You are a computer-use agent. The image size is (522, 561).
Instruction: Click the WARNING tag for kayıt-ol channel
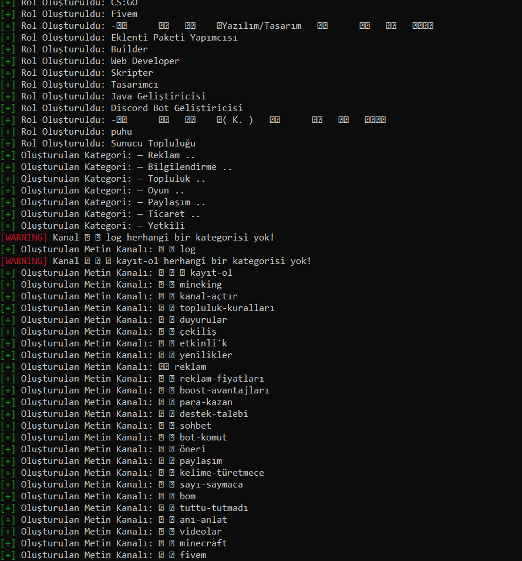click(24, 261)
